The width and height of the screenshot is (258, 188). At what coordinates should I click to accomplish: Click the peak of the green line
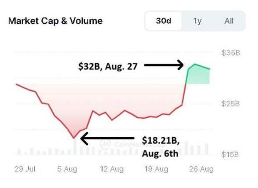(195, 64)
